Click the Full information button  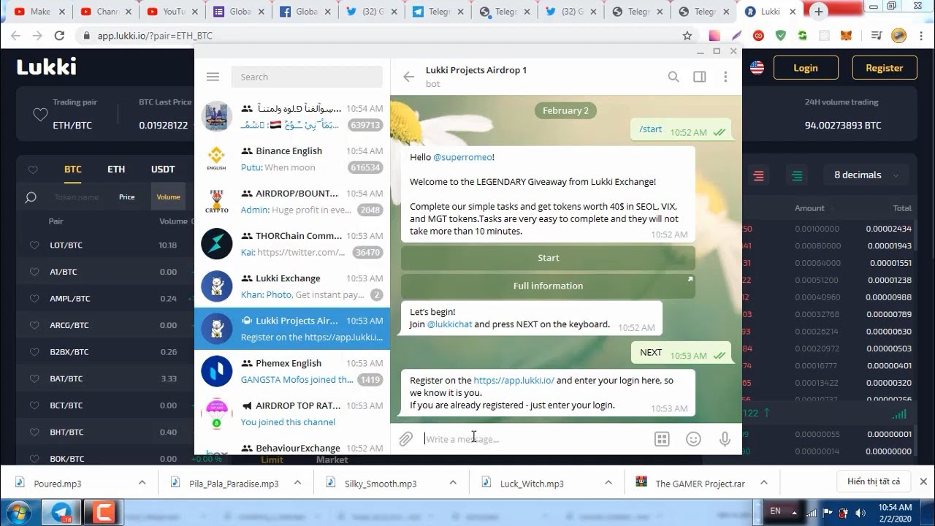pos(548,286)
